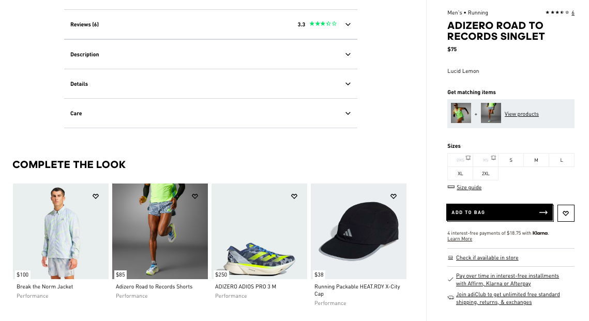Click the adiClub shipping truck icon
589x321 pixels.
[x=451, y=298]
